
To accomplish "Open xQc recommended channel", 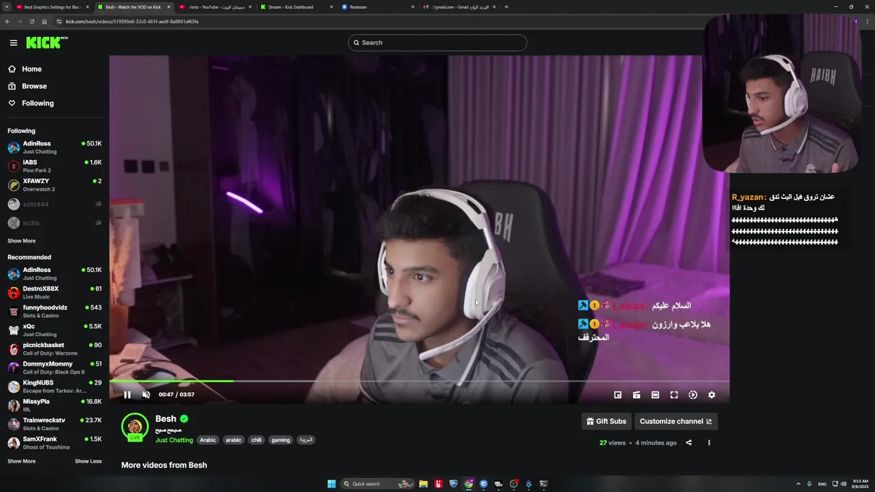I will pyautogui.click(x=55, y=330).
